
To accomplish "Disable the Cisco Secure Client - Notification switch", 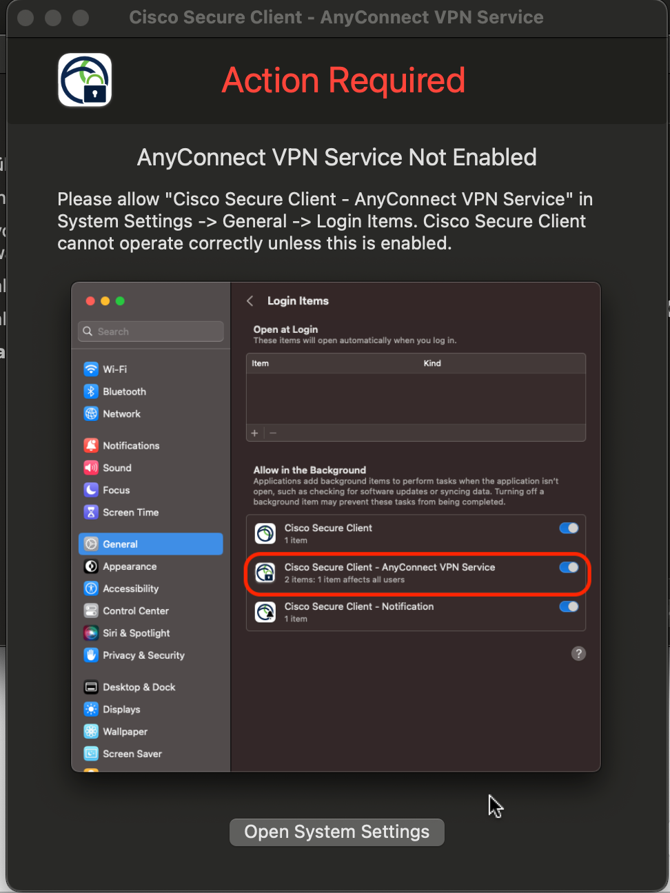I will [x=569, y=607].
